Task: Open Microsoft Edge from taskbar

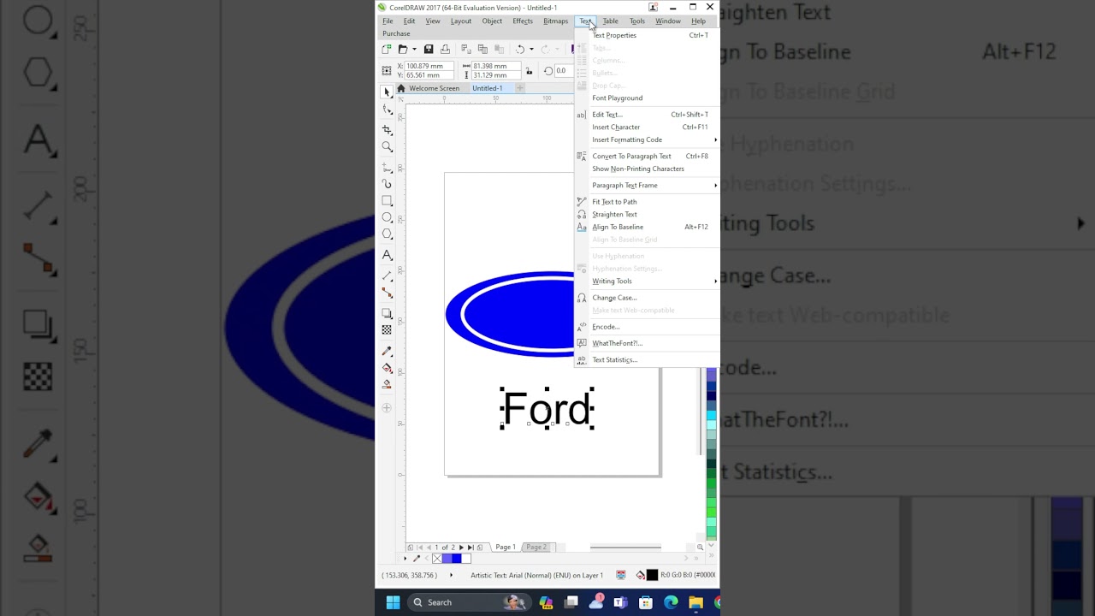Action: tap(671, 602)
